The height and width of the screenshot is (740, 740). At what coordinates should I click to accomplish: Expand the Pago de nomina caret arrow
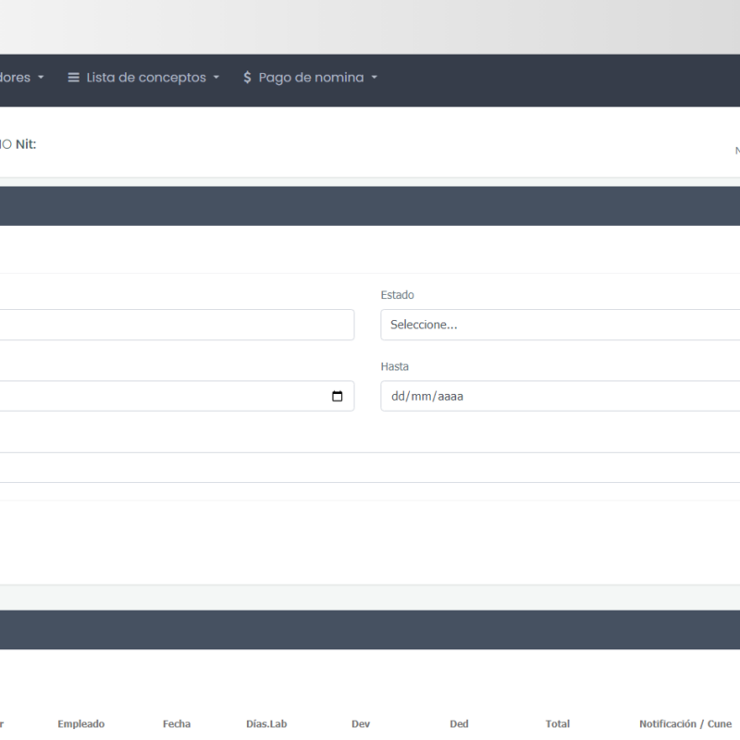pos(375,78)
